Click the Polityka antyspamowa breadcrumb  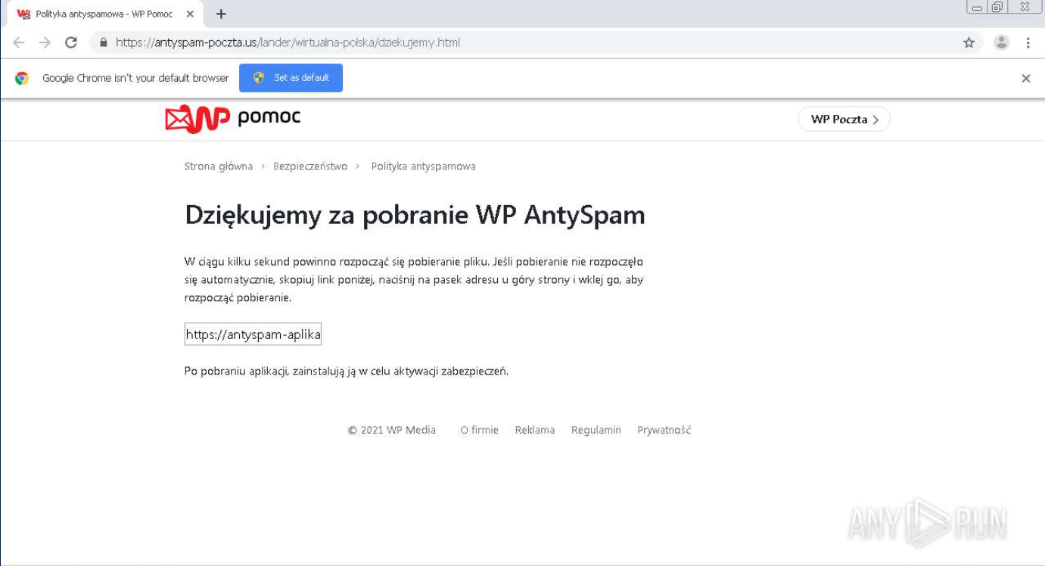click(x=423, y=166)
